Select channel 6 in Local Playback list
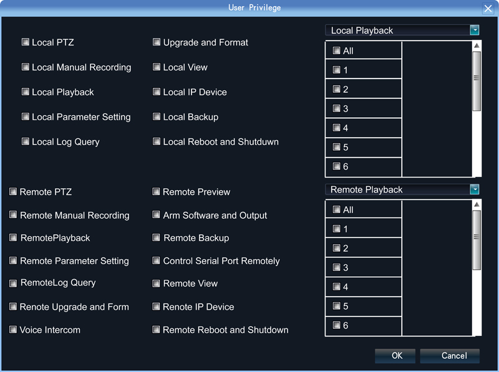499x372 pixels. [x=336, y=166]
